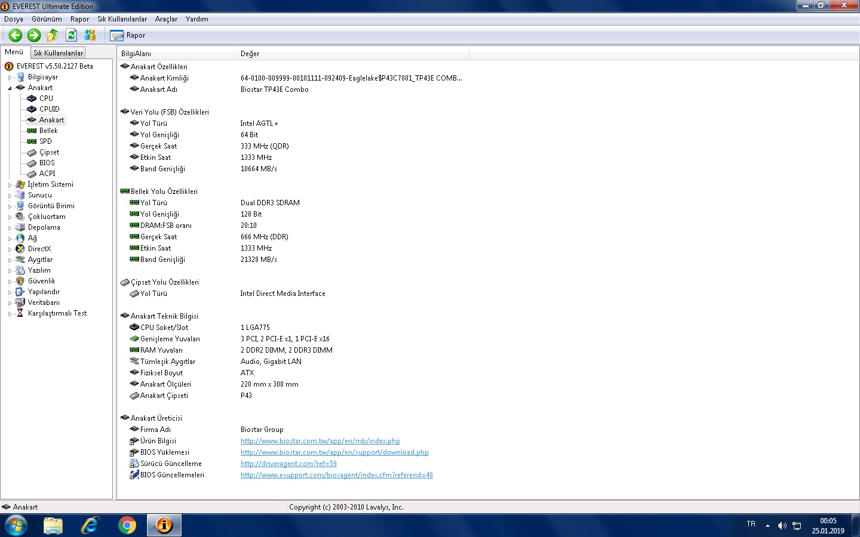Click the Yapılandır configuration icon
The width and height of the screenshot is (860, 537).
(20, 292)
